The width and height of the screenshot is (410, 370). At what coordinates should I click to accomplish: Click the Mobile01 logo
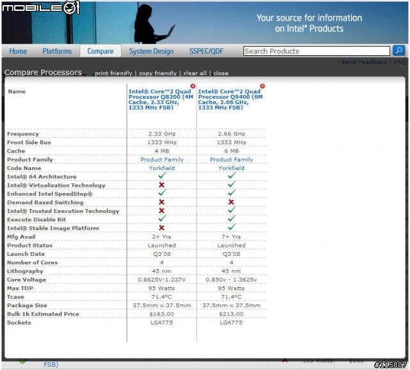tap(40, 8)
